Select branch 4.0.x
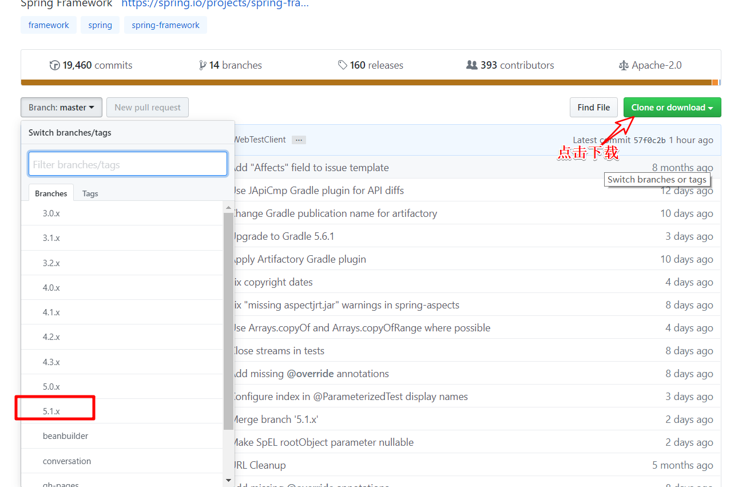Screen dimensions: 754x487 [x=122, y=287]
